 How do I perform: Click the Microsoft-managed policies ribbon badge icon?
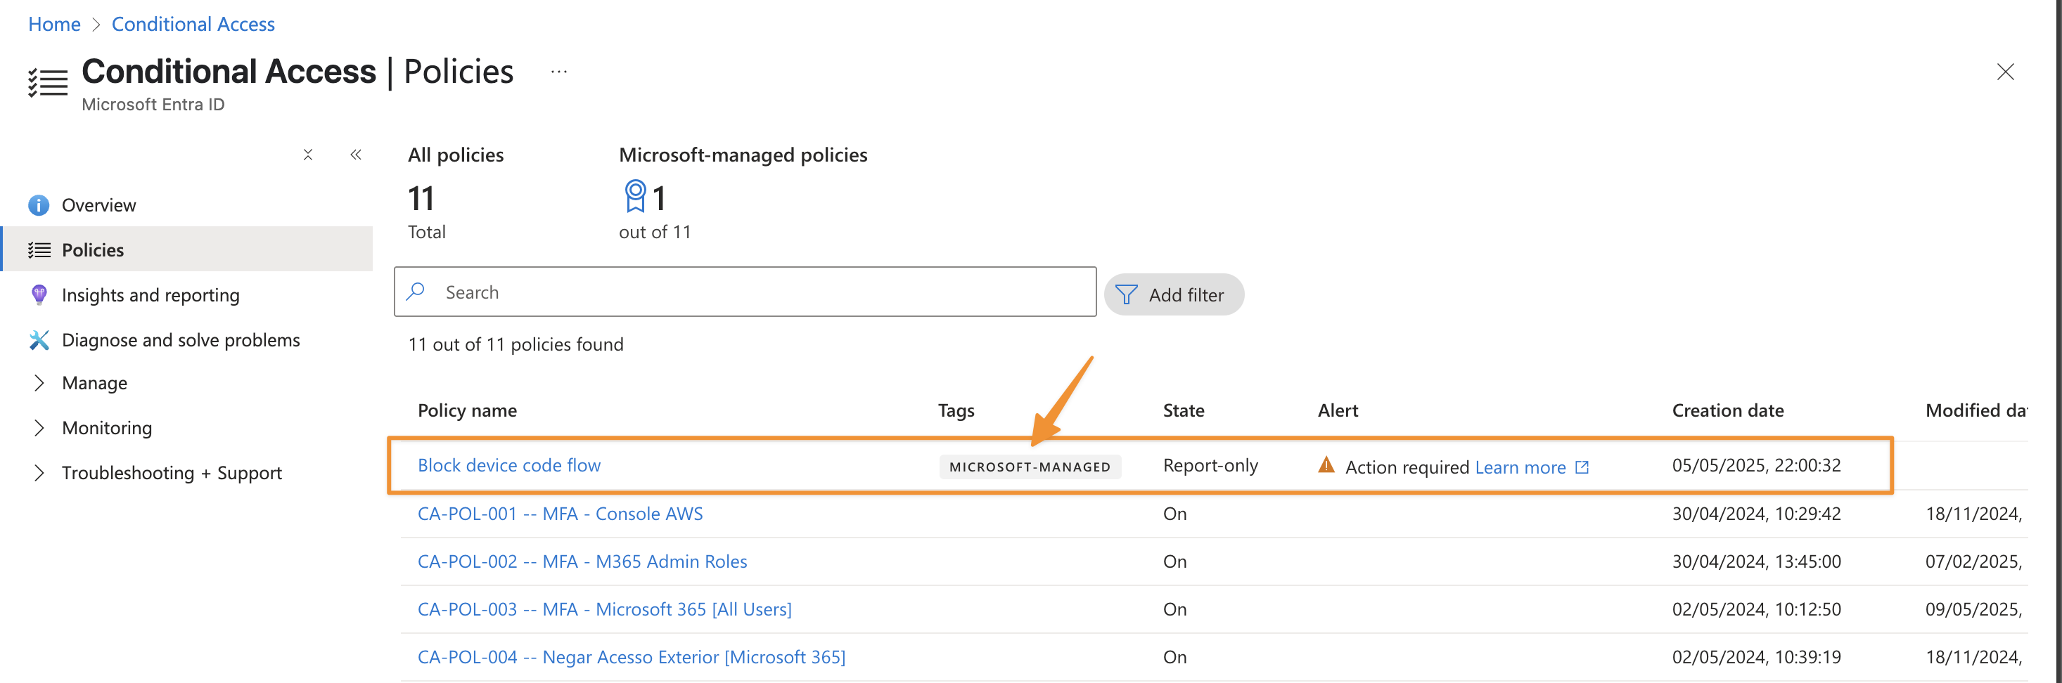635,197
